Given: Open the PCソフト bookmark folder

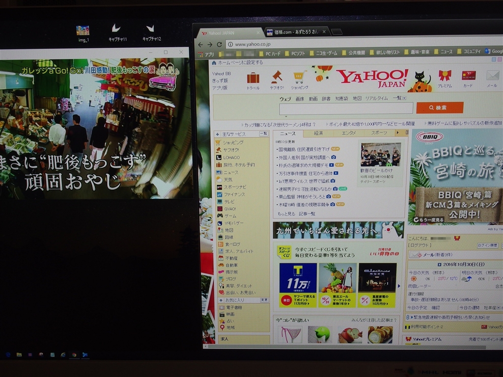Looking at the screenshot, I should (295, 54).
